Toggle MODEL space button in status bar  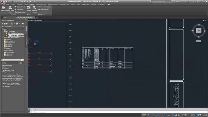pyautogui.click(x=144, y=115)
